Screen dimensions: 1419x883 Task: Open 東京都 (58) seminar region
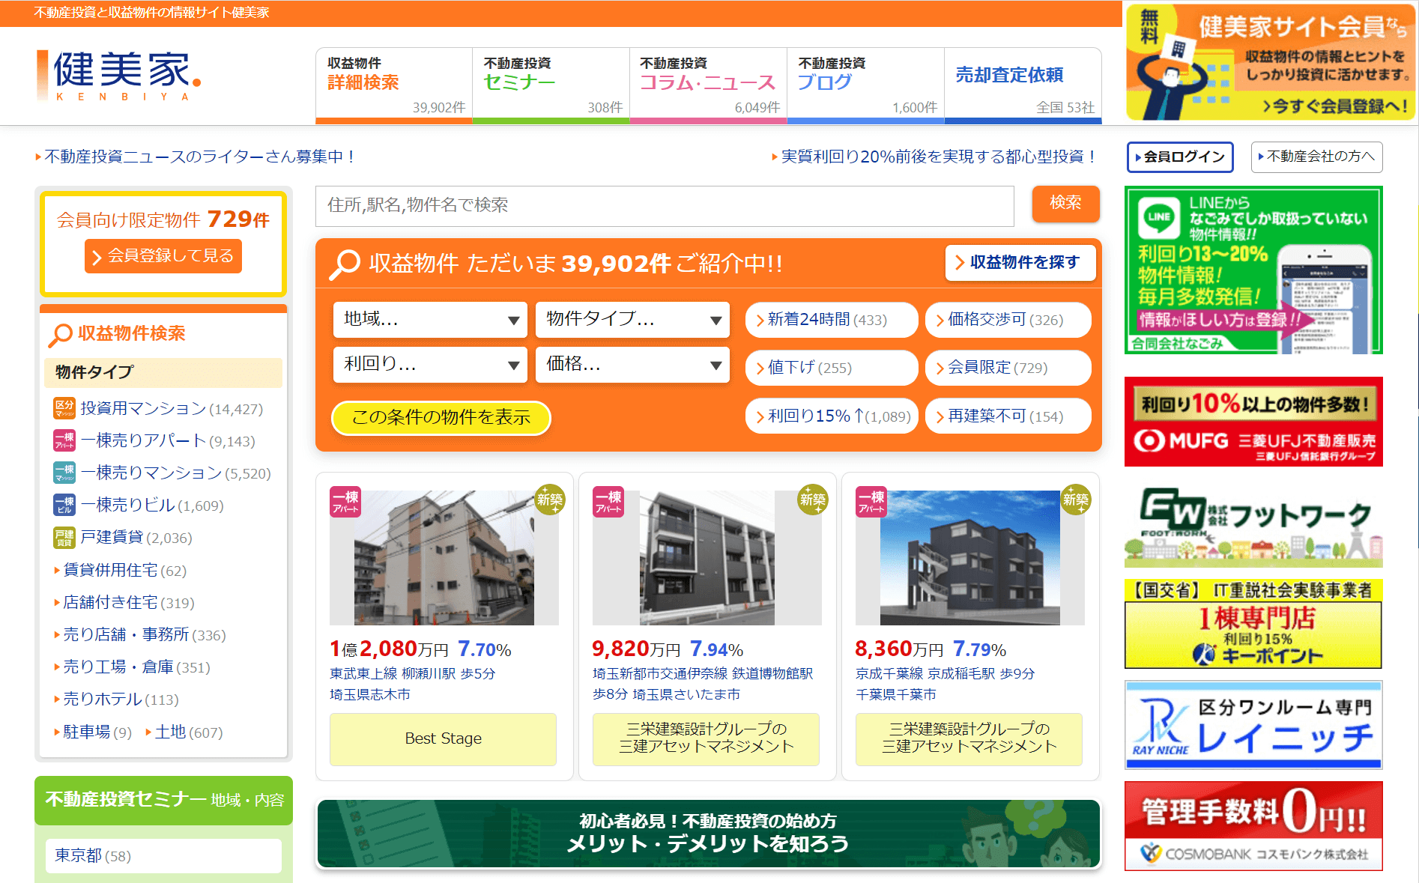163,856
